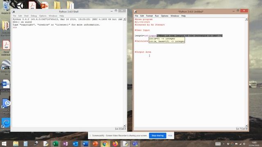Open the Windows Start button

[x=4, y=144]
